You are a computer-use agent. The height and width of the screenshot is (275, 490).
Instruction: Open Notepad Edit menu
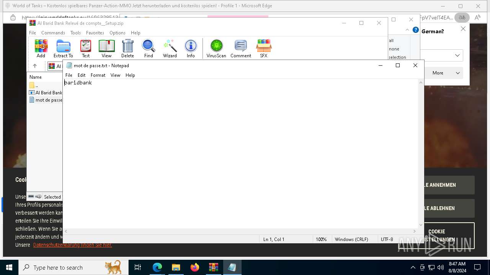pos(82,75)
